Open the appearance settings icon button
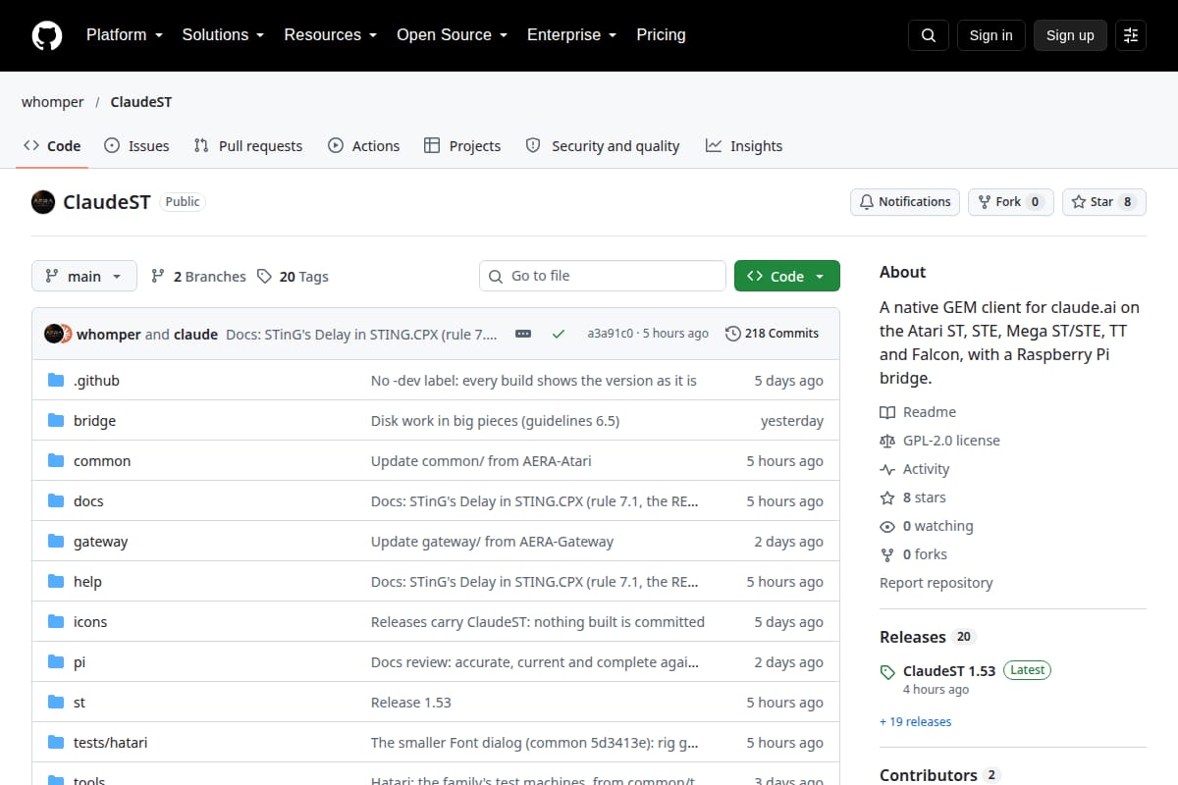 click(x=1131, y=35)
